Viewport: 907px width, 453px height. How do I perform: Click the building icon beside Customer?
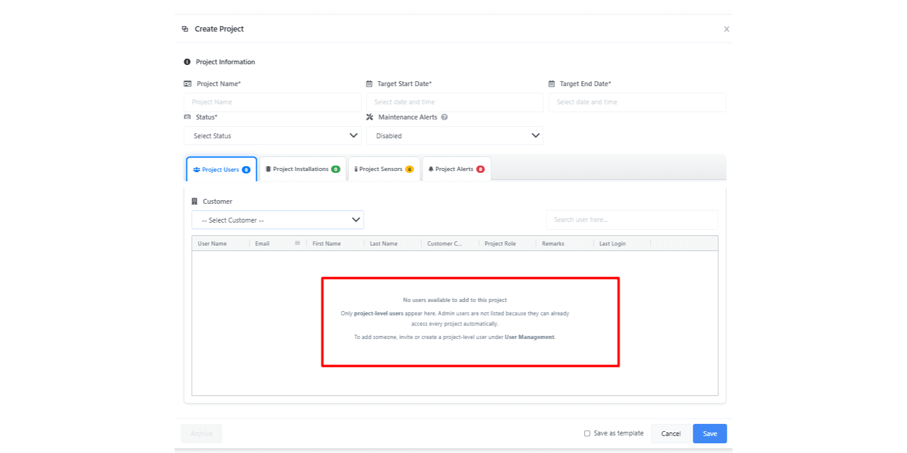pos(194,201)
